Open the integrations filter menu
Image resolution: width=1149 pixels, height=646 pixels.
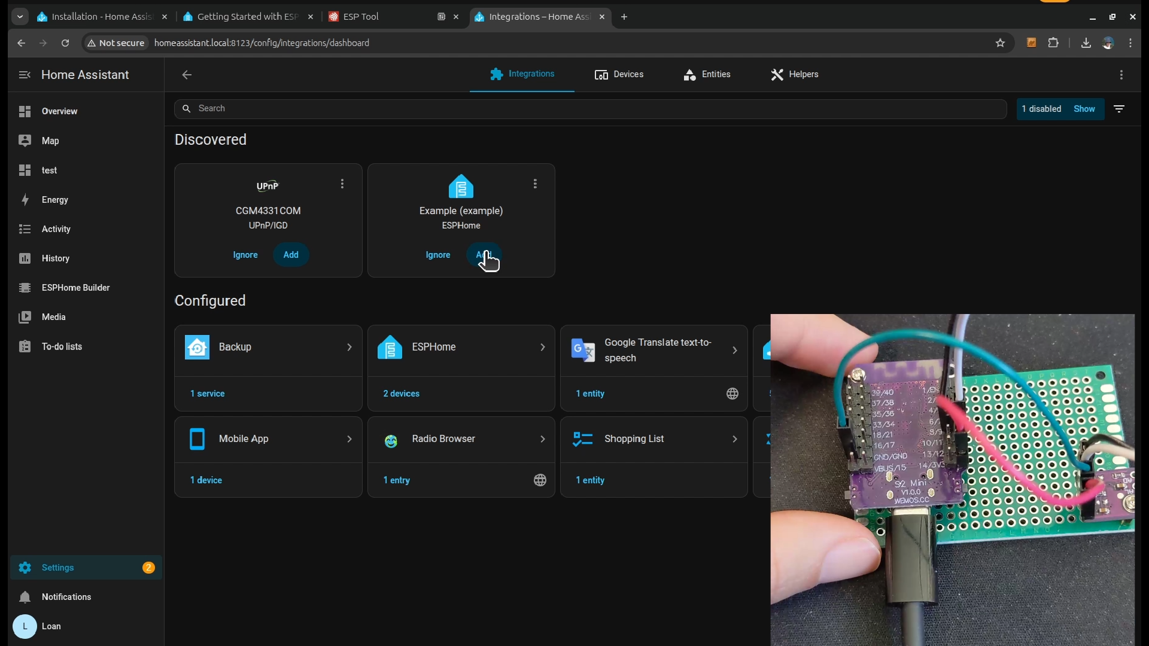[1119, 109]
